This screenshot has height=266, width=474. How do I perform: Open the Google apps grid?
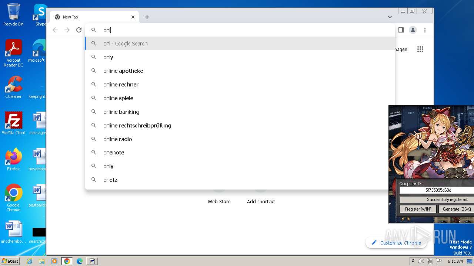420,49
